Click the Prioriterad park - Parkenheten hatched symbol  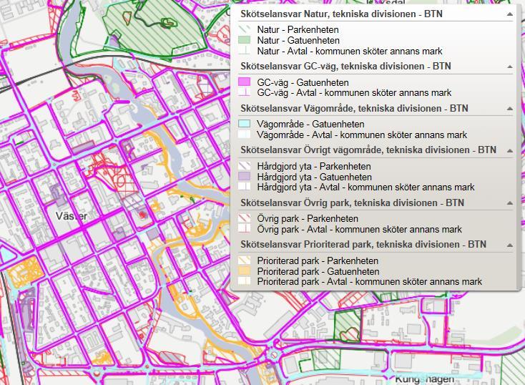pos(244,260)
